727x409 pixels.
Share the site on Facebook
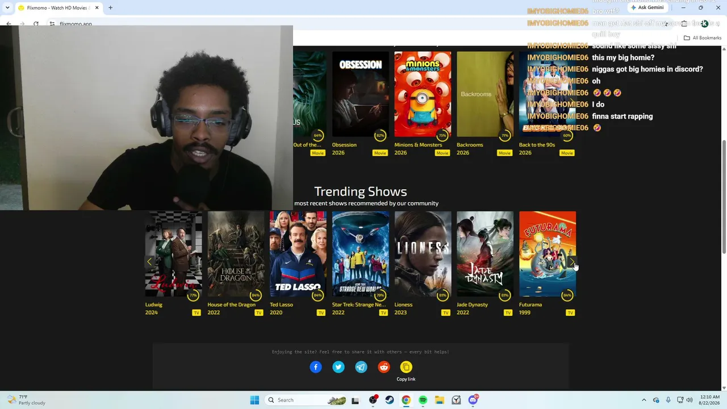pos(316,367)
